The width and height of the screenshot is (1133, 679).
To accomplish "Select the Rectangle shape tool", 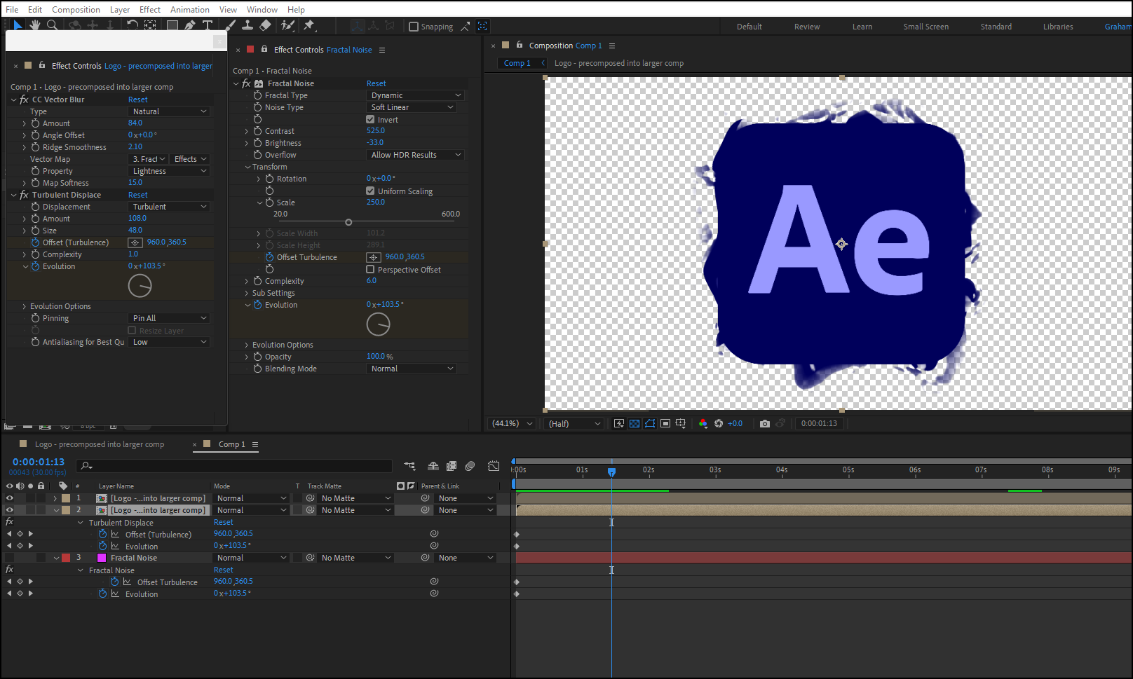I will click(x=172, y=25).
